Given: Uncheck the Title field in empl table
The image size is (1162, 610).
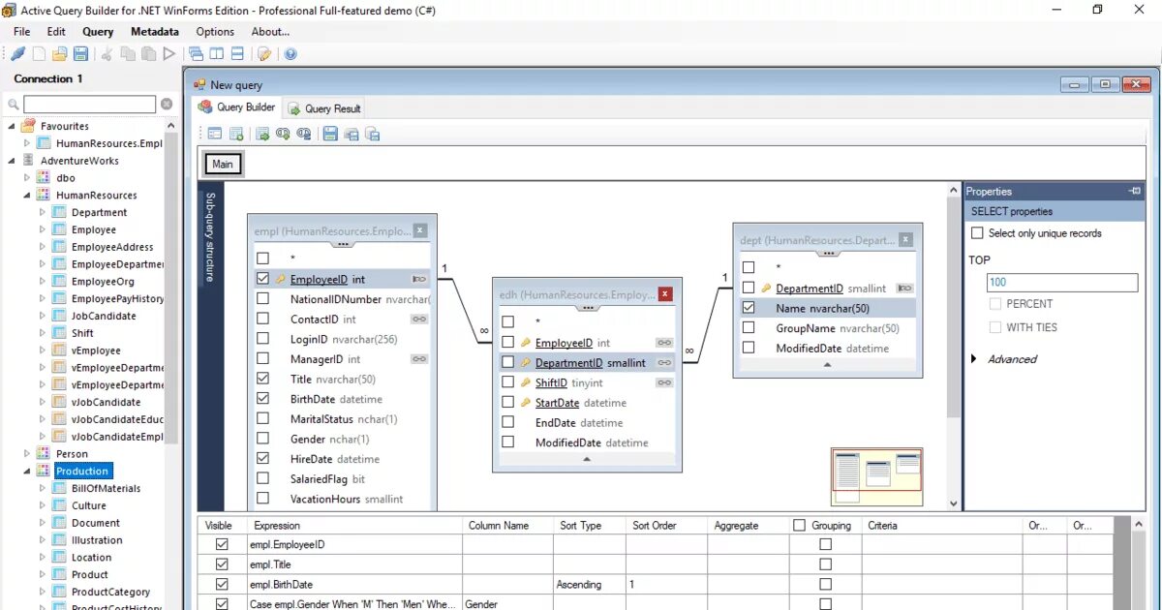Looking at the screenshot, I should (263, 379).
